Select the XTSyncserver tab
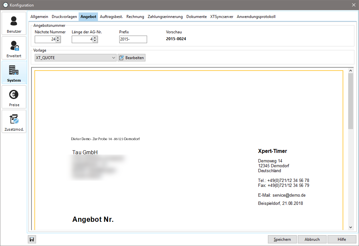This screenshot has height=246, width=359. pyautogui.click(x=221, y=17)
